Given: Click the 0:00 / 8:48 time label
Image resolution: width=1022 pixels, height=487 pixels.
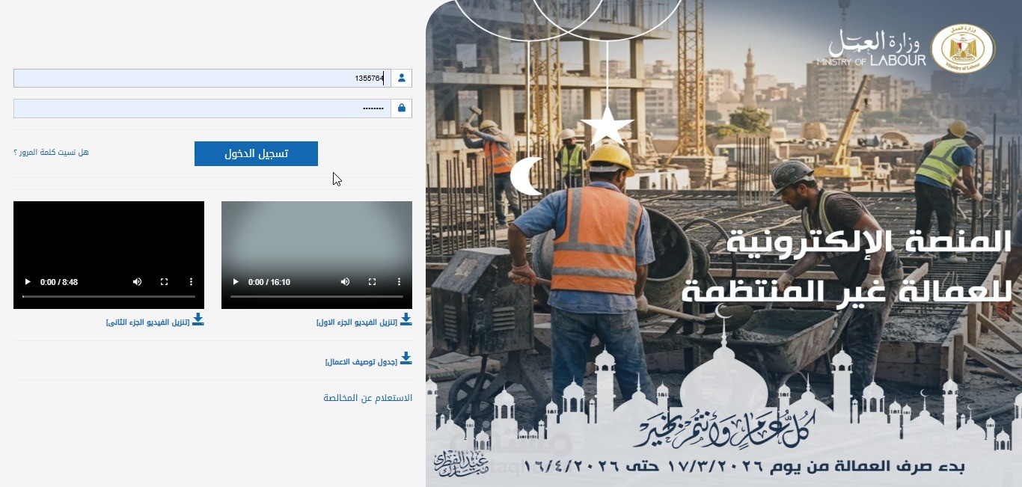Looking at the screenshot, I should pyautogui.click(x=59, y=282).
